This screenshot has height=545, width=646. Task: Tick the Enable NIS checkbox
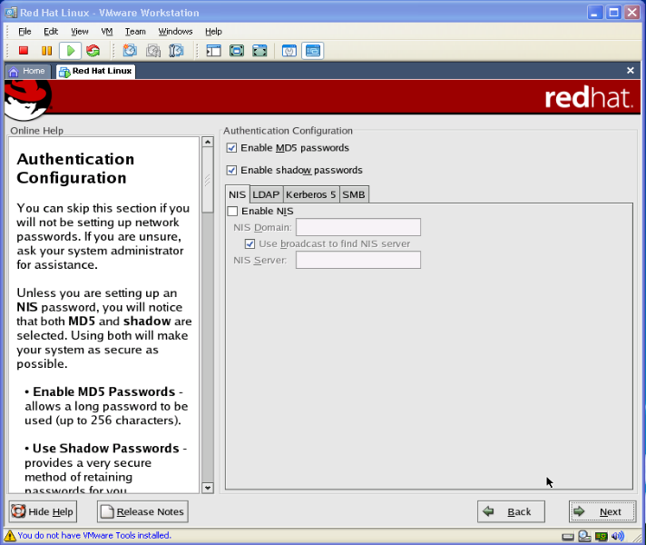(233, 212)
